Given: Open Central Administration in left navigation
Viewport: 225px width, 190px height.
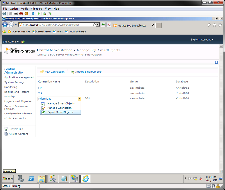Looking at the screenshot, I should 14,71.
